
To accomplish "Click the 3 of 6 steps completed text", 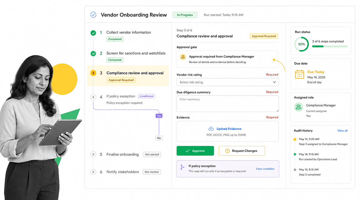I will point(328,41).
